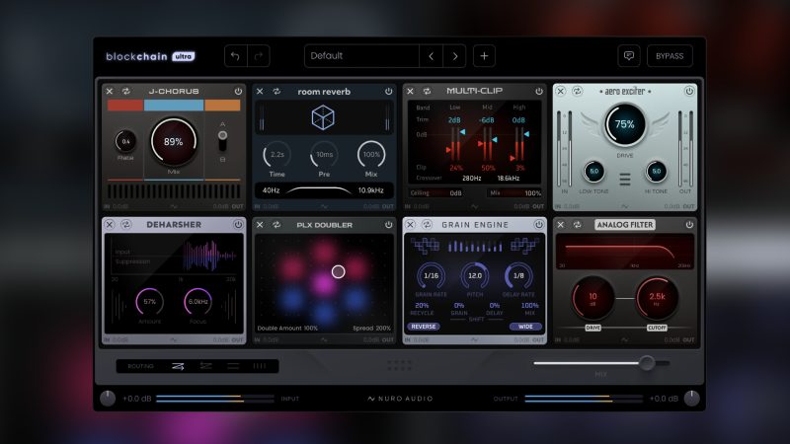This screenshot has width=790, height=444.
Task: Click the swap arrows icon on J-Chorus
Action: point(126,91)
